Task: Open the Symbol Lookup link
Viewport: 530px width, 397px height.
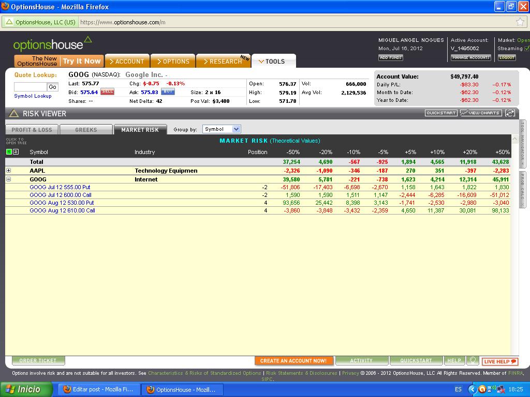Action: pos(33,96)
